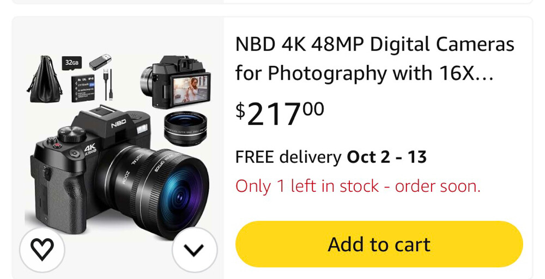Click the wide-angle lens attachment picture
The width and height of the screenshot is (545, 279).
185,128
